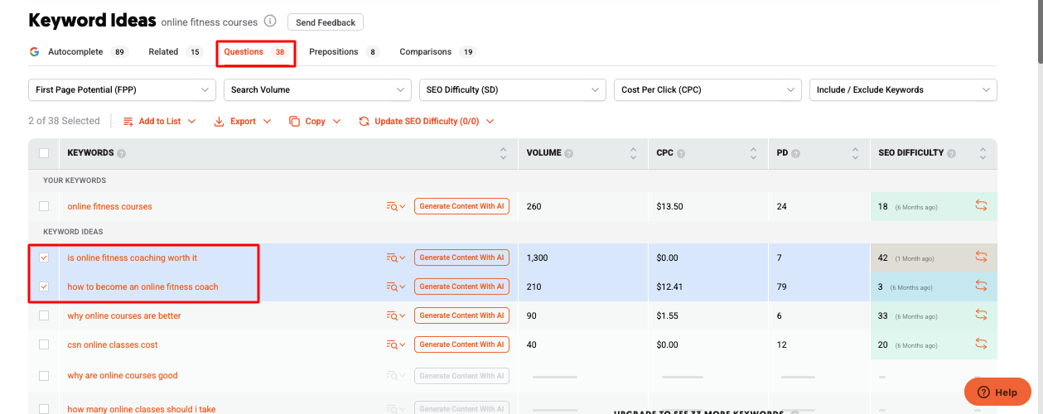
Task: Click refresh icon for online fitness courses difficulty
Action: click(981, 206)
